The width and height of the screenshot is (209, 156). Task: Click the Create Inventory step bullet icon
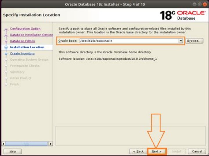coord(6,54)
